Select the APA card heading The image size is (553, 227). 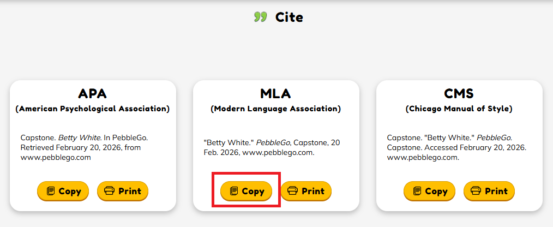click(x=92, y=93)
